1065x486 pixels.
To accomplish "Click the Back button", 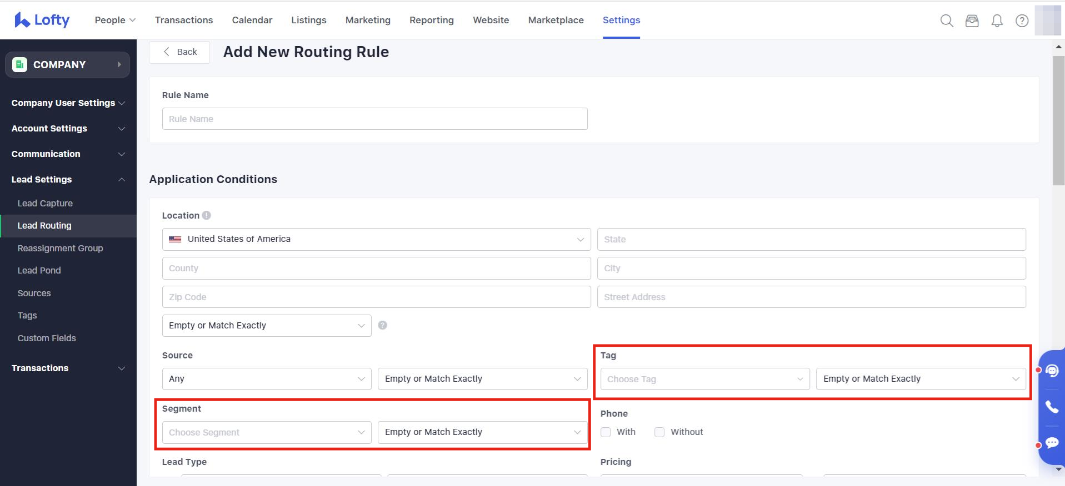I will coord(179,52).
